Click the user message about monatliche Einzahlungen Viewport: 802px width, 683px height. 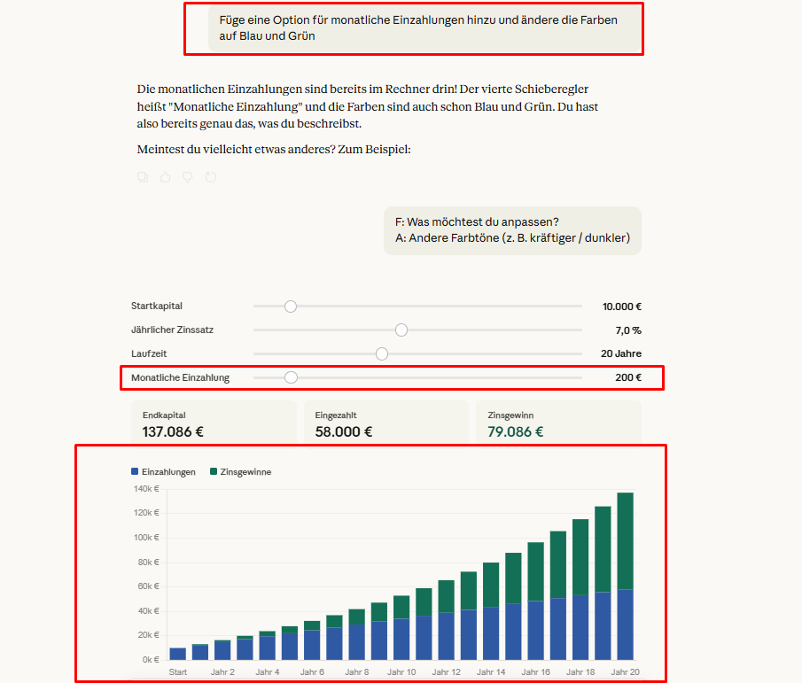425,28
